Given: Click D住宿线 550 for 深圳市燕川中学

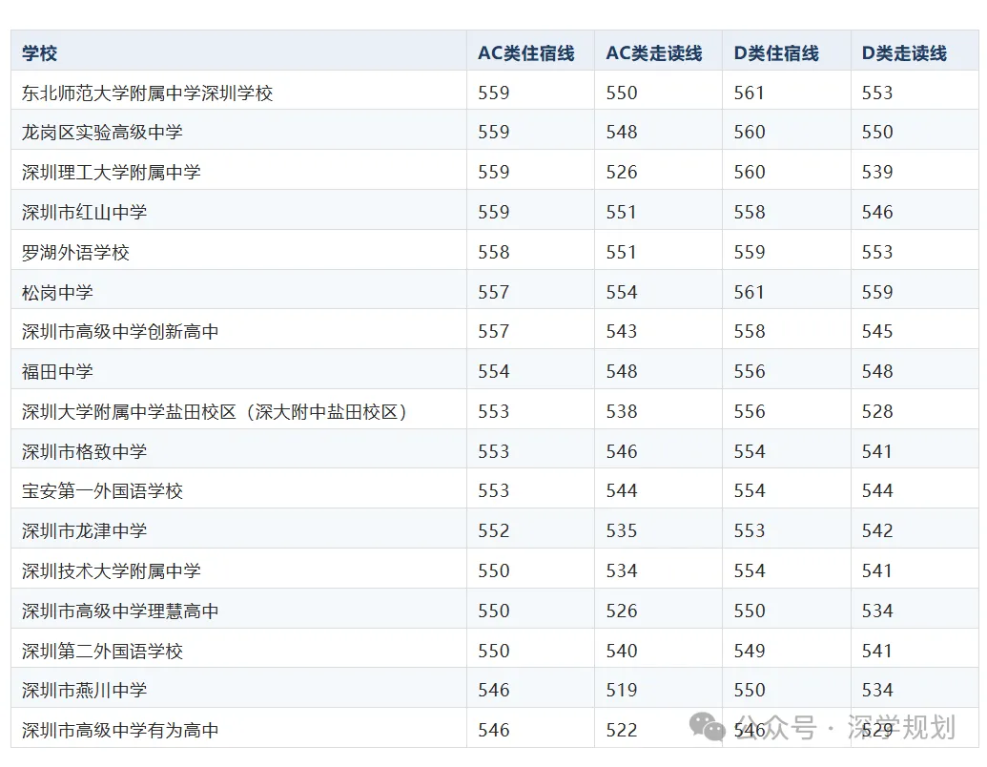Looking at the screenshot, I should coord(750,690).
